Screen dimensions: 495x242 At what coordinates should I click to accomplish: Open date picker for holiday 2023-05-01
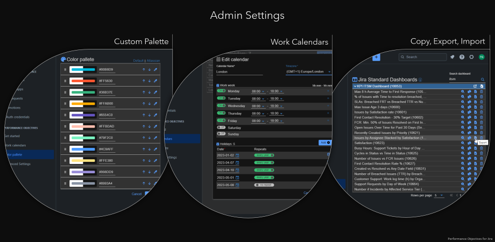pyautogui.click(x=237, y=177)
